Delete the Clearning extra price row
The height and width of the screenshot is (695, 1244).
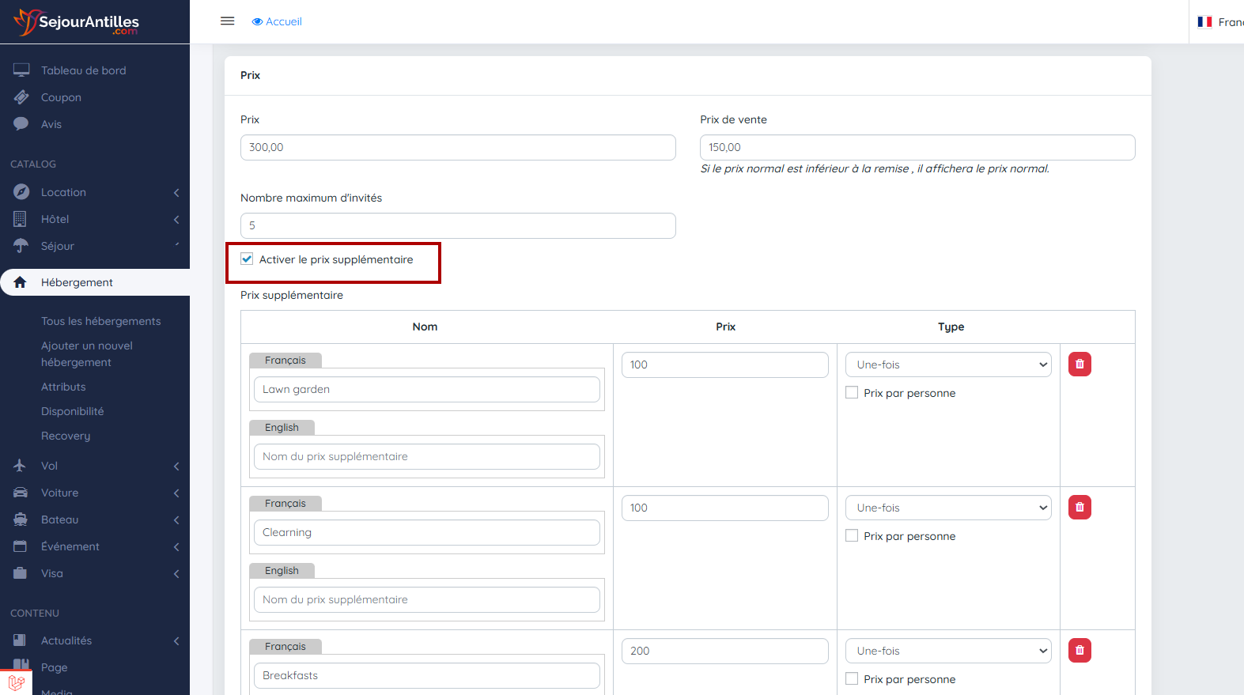pyautogui.click(x=1080, y=508)
